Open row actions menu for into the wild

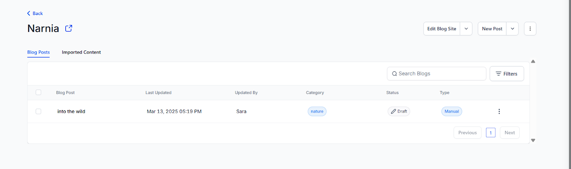499,111
